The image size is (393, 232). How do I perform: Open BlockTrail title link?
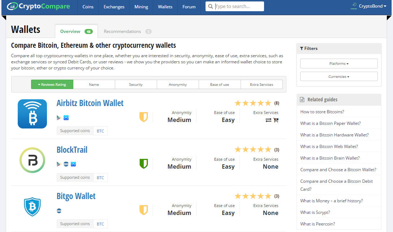(72, 150)
